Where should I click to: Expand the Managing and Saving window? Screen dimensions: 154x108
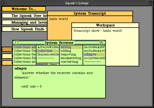click(x=25, y=22)
